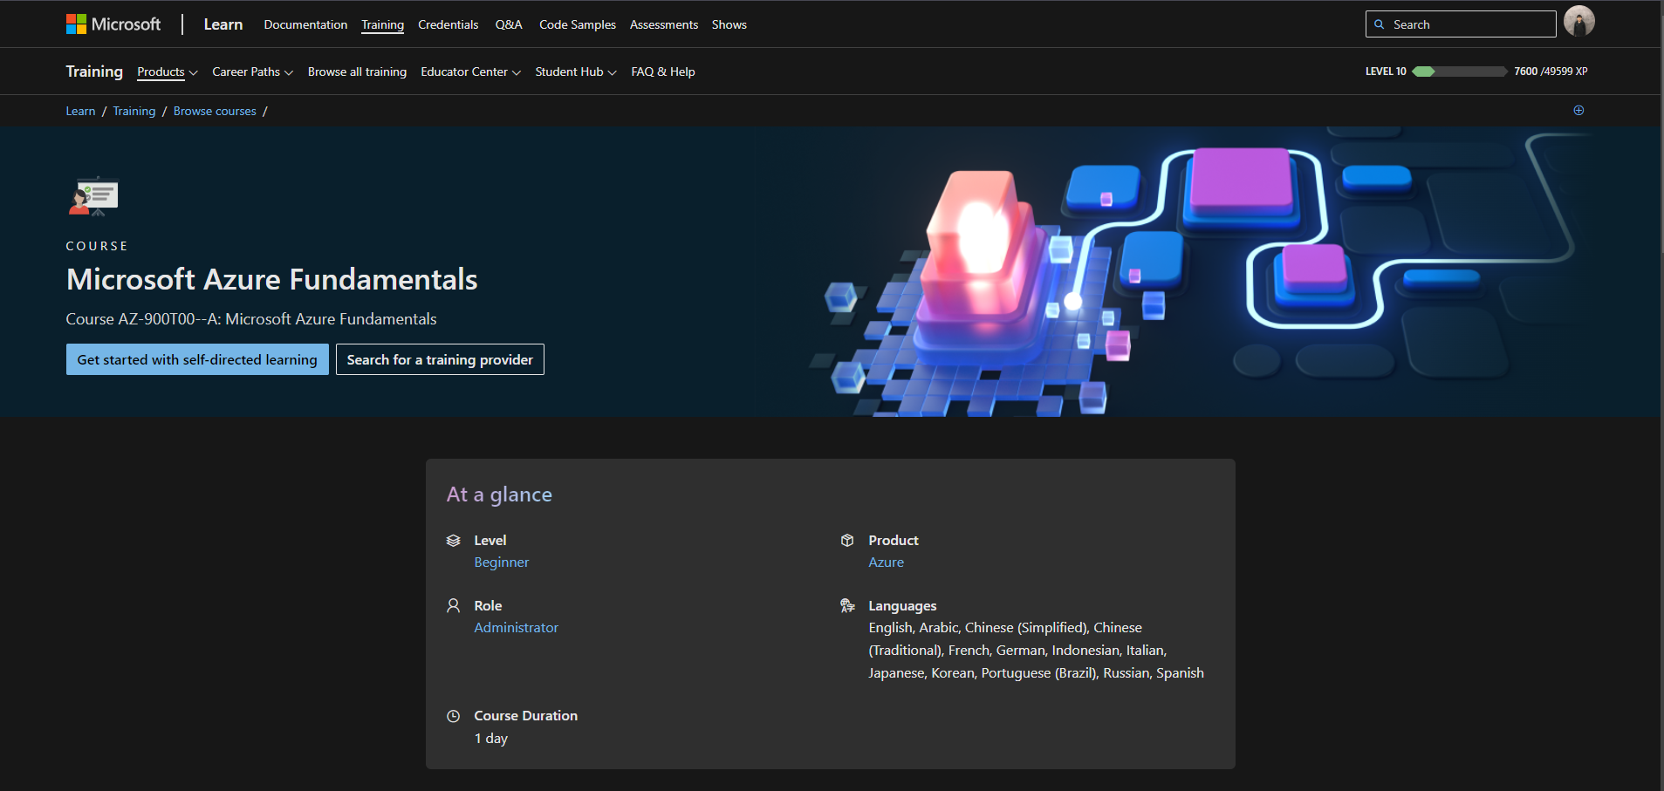
Task: Click the Training section heading link
Action: tap(94, 72)
